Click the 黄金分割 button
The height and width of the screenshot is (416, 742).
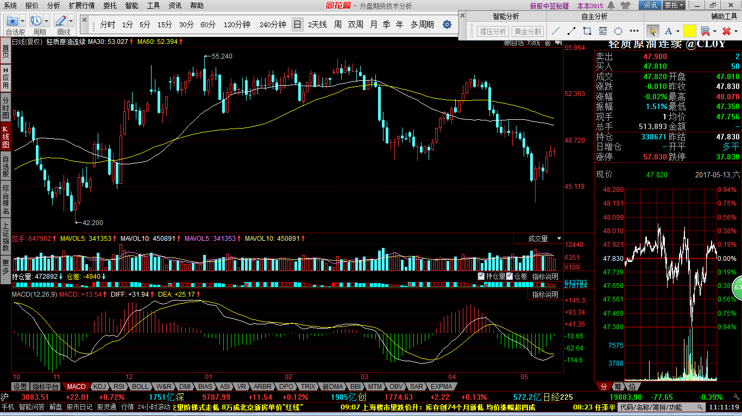(528, 31)
